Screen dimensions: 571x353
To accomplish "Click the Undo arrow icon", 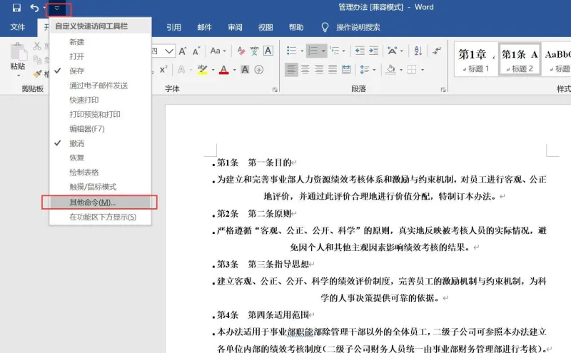I will coord(34,8).
